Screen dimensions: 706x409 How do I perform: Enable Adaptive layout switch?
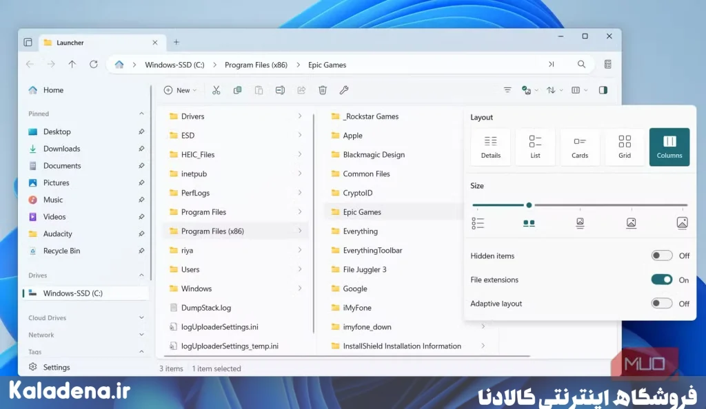coord(662,304)
